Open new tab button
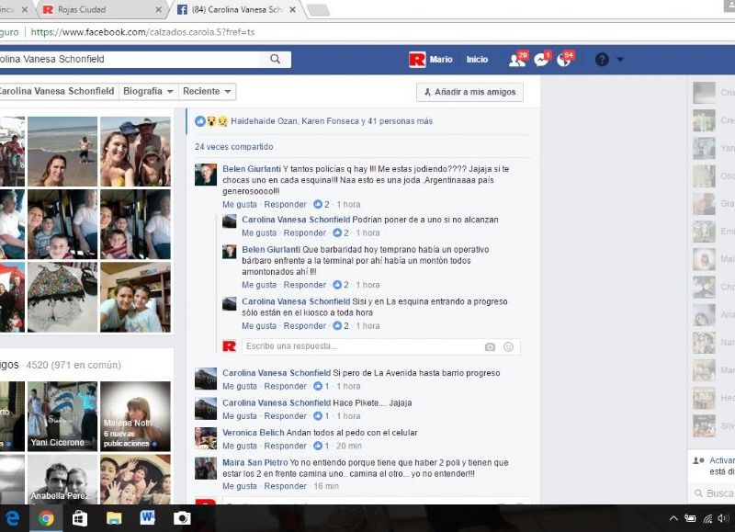 click(318, 10)
